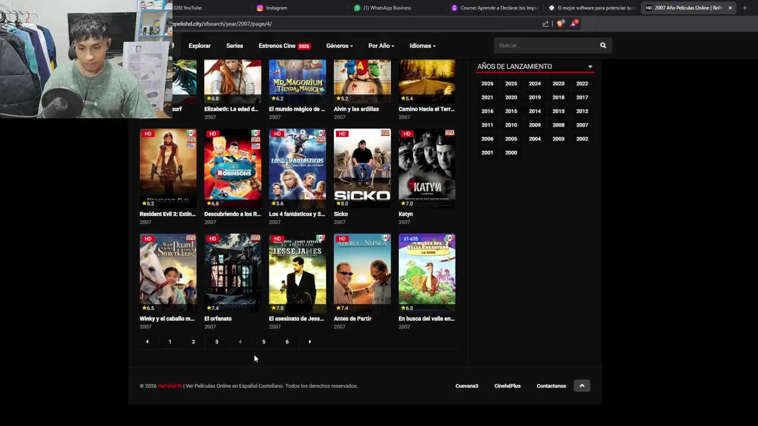Go to pagination page 6
758x426 pixels.
click(287, 341)
